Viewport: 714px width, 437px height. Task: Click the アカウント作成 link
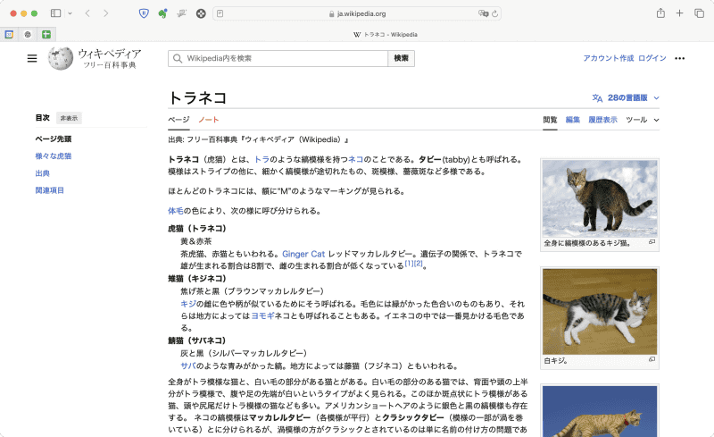[x=609, y=58]
